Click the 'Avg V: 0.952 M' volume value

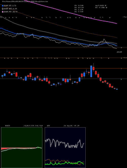click(101, 6)
